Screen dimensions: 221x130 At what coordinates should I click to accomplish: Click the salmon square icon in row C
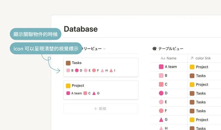click(161, 84)
